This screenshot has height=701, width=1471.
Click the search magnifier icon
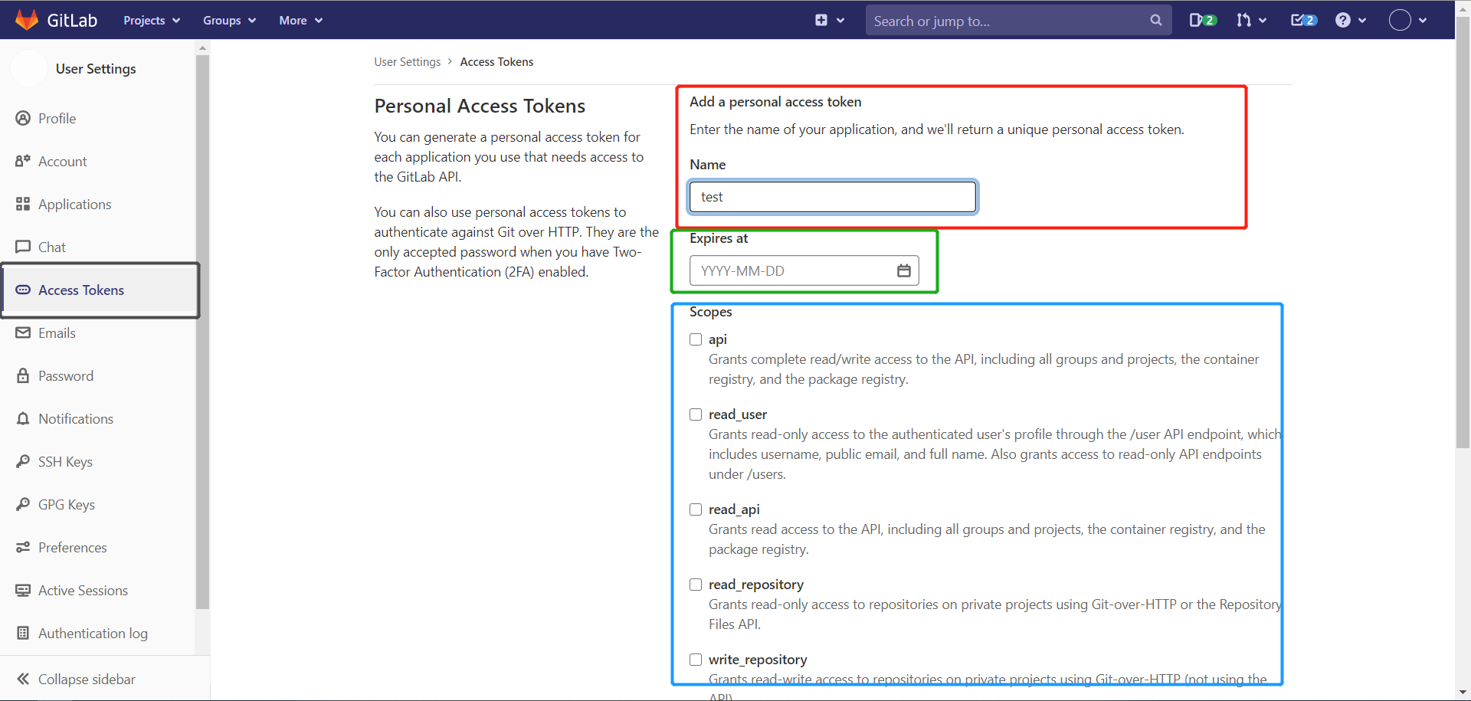coord(1156,21)
